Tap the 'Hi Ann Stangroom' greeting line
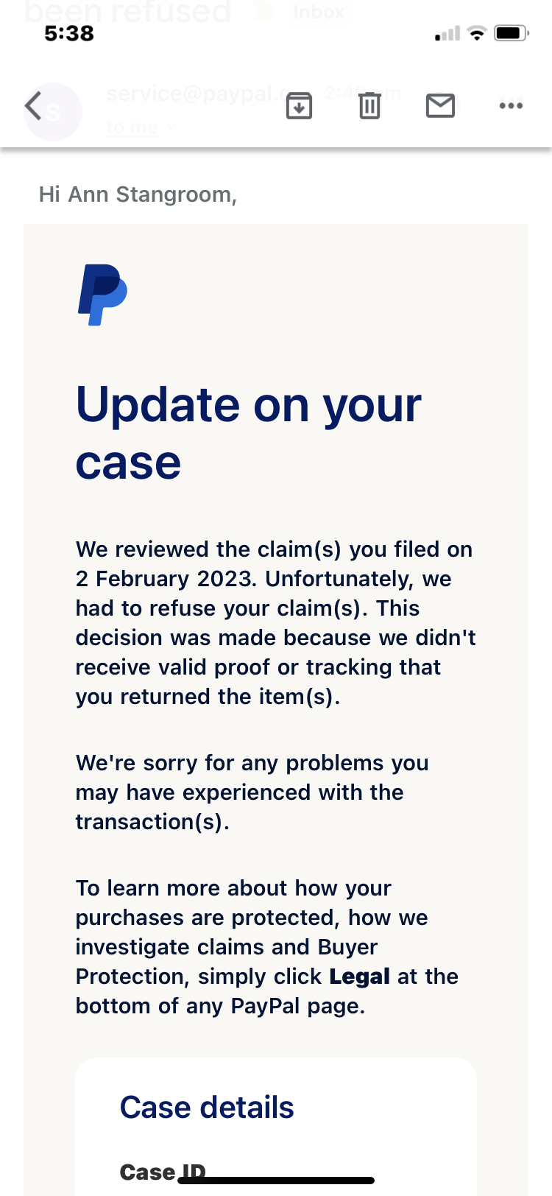552x1196 pixels. pos(138,194)
